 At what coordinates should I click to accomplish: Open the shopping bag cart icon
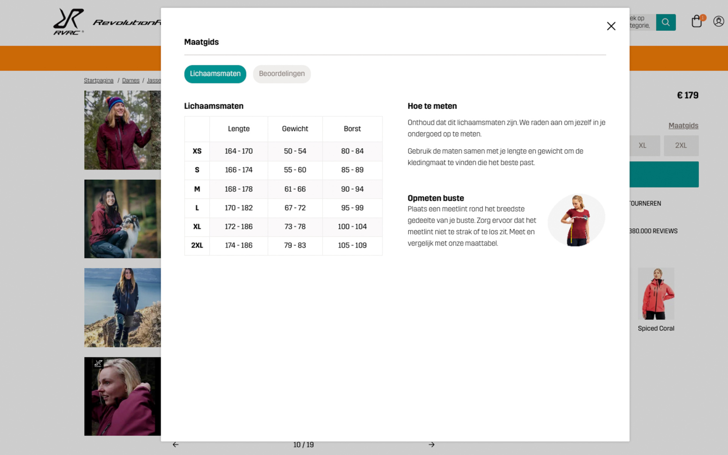(697, 21)
